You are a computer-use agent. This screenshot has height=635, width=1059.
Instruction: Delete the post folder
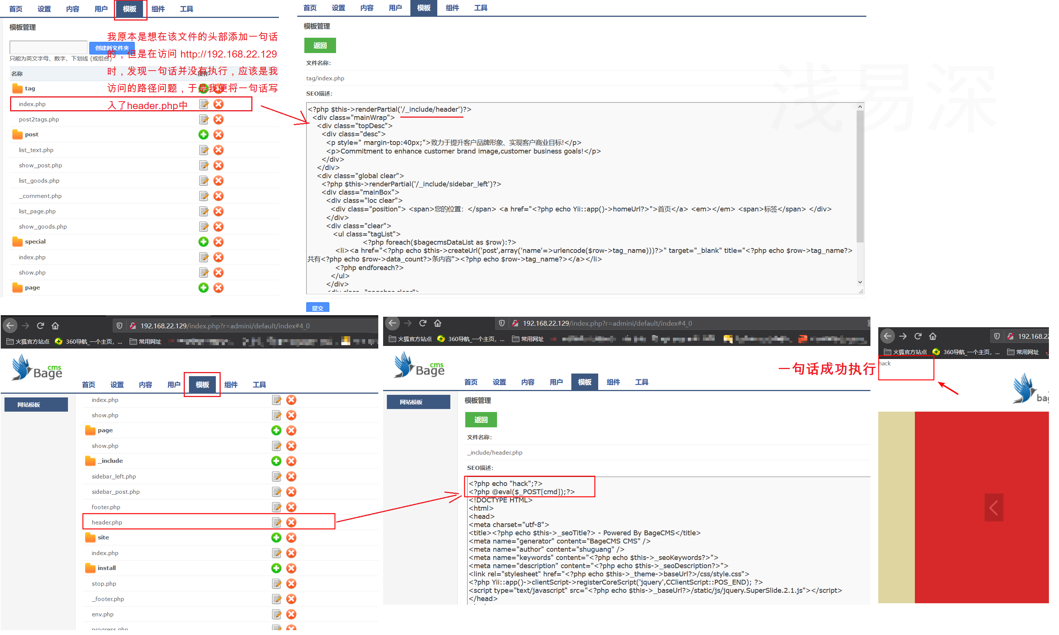coord(218,135)
